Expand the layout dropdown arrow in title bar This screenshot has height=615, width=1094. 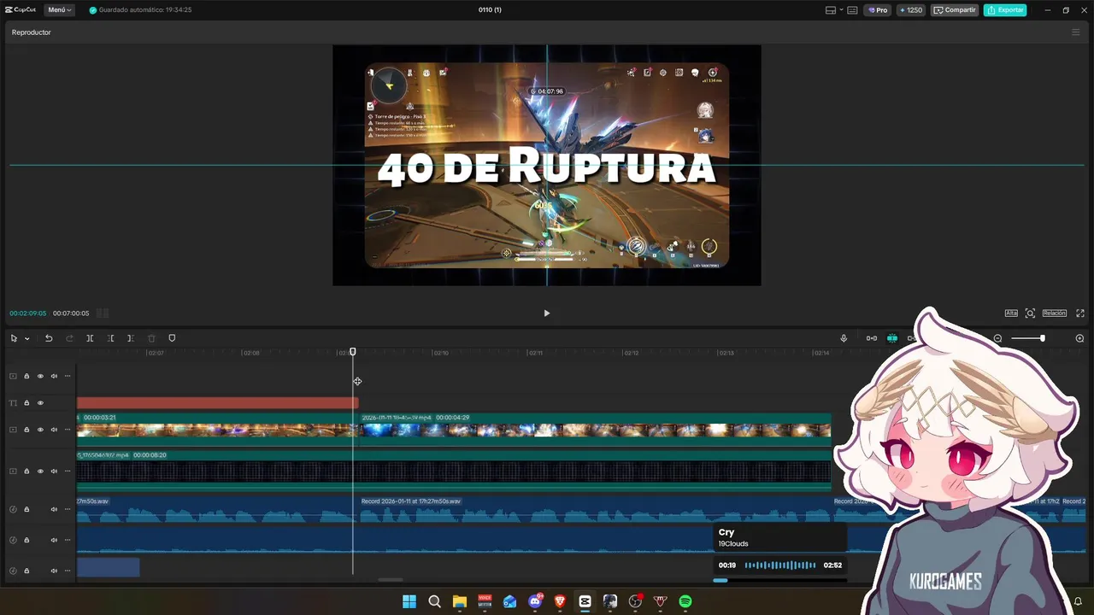click(x=841, y=10)
